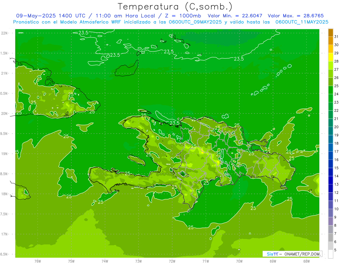Viewport: 344px width, 265px height.
Task: Click the '22N' latitude axis label
Action: 4,33
